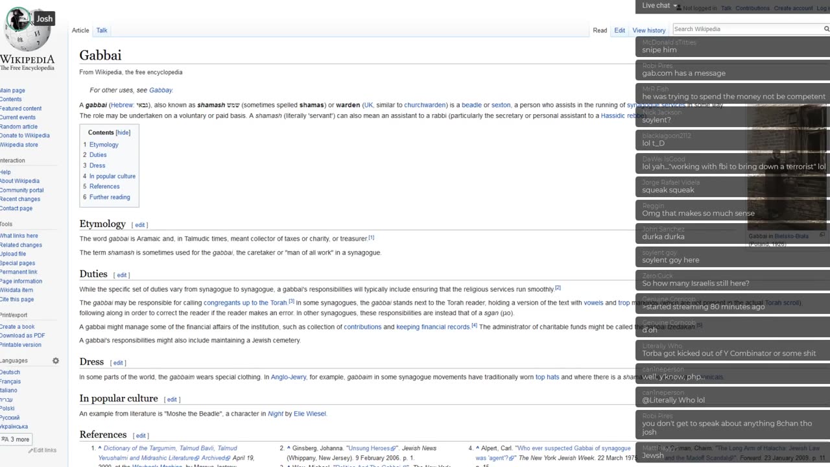Open the Elie Wiesel link

point(310,414)
